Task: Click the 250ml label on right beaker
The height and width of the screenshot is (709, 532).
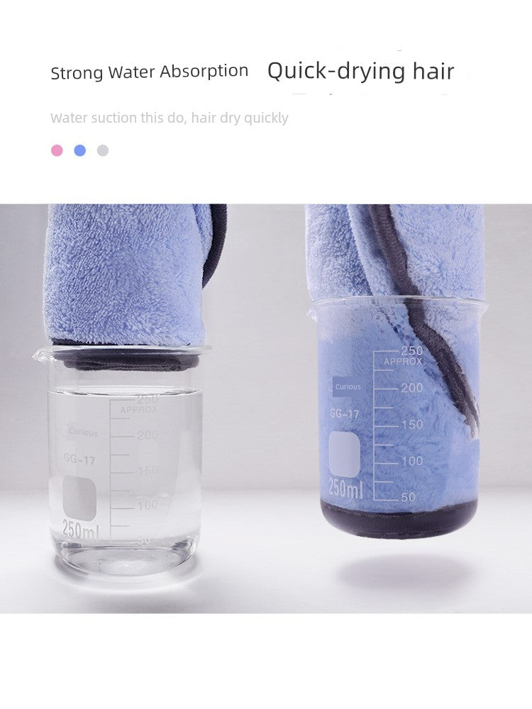Action: point(345,489)
